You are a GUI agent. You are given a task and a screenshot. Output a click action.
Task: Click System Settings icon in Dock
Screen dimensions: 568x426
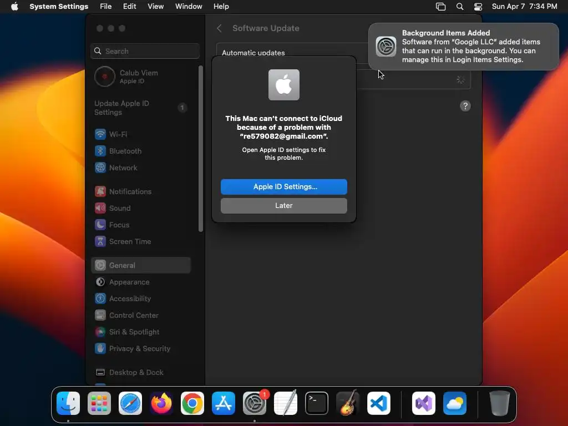pyautogui.click(x=255, y=403)
